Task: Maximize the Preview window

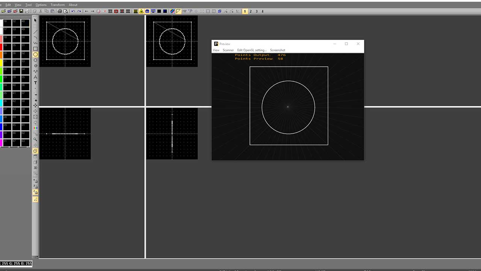Action: [346, 44]
